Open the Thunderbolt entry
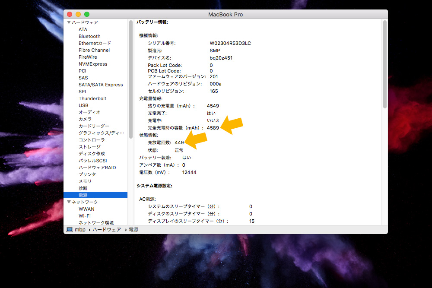 [92, 98]
